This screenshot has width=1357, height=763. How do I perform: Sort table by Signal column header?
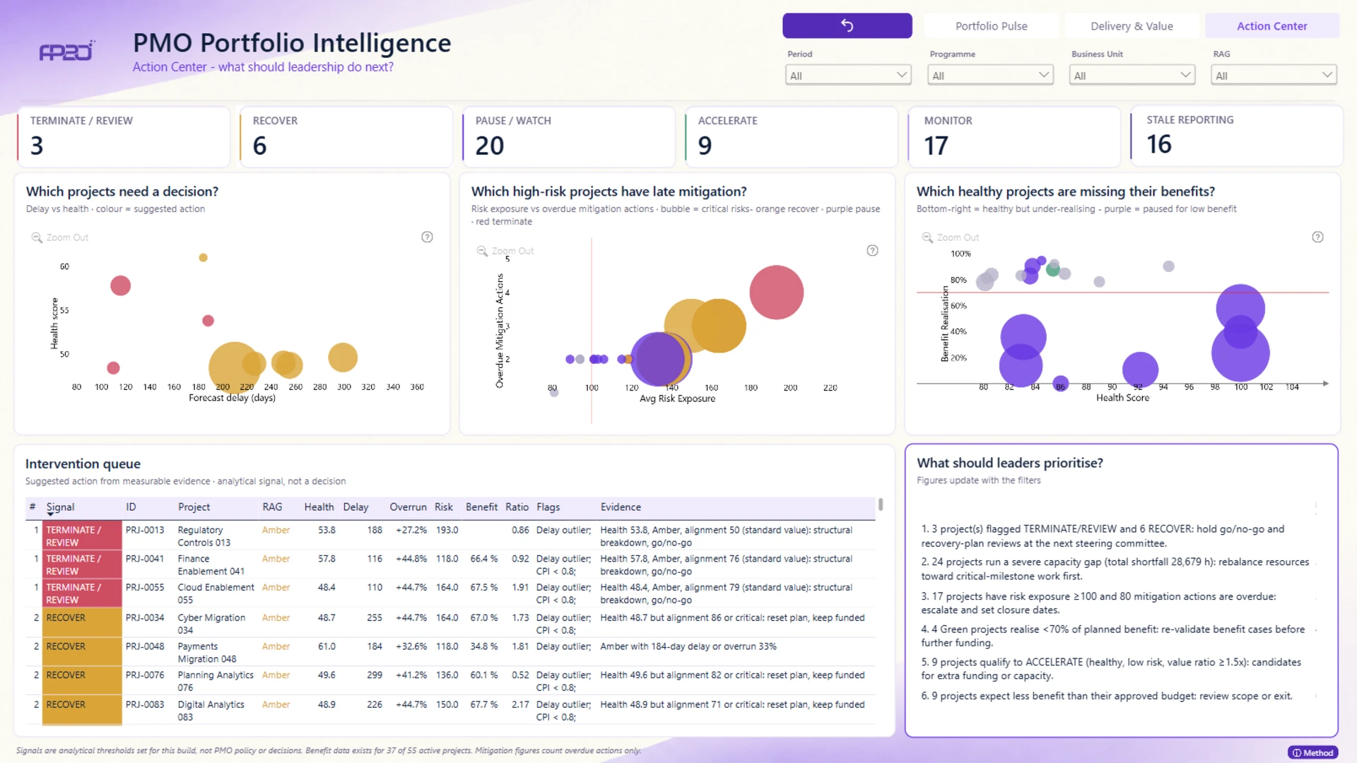(60, 507)
